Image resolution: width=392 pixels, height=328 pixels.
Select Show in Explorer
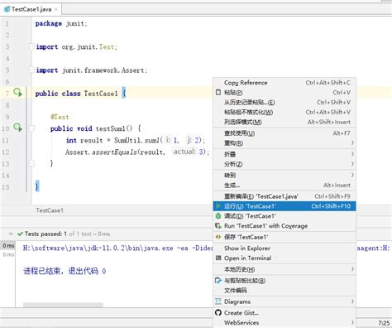[284, 248]
